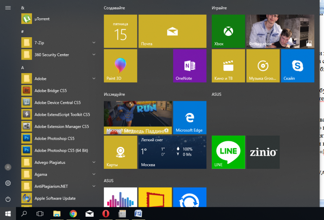Switch to Opera browser on taskbar
The height and width of the screenshot is (220, 324).
[106, 214]
